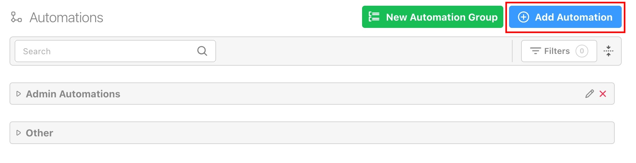The height and width of the screenshot is (163, 636).
Task: Click the empty area of the Other group row
Action: (318, 133)
